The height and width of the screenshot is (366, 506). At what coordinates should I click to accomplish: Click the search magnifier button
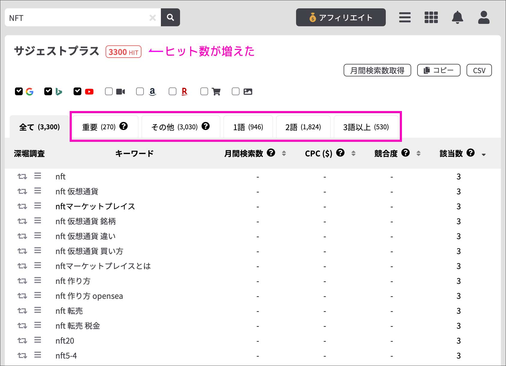pyautogui.click(x=170, y=17)
